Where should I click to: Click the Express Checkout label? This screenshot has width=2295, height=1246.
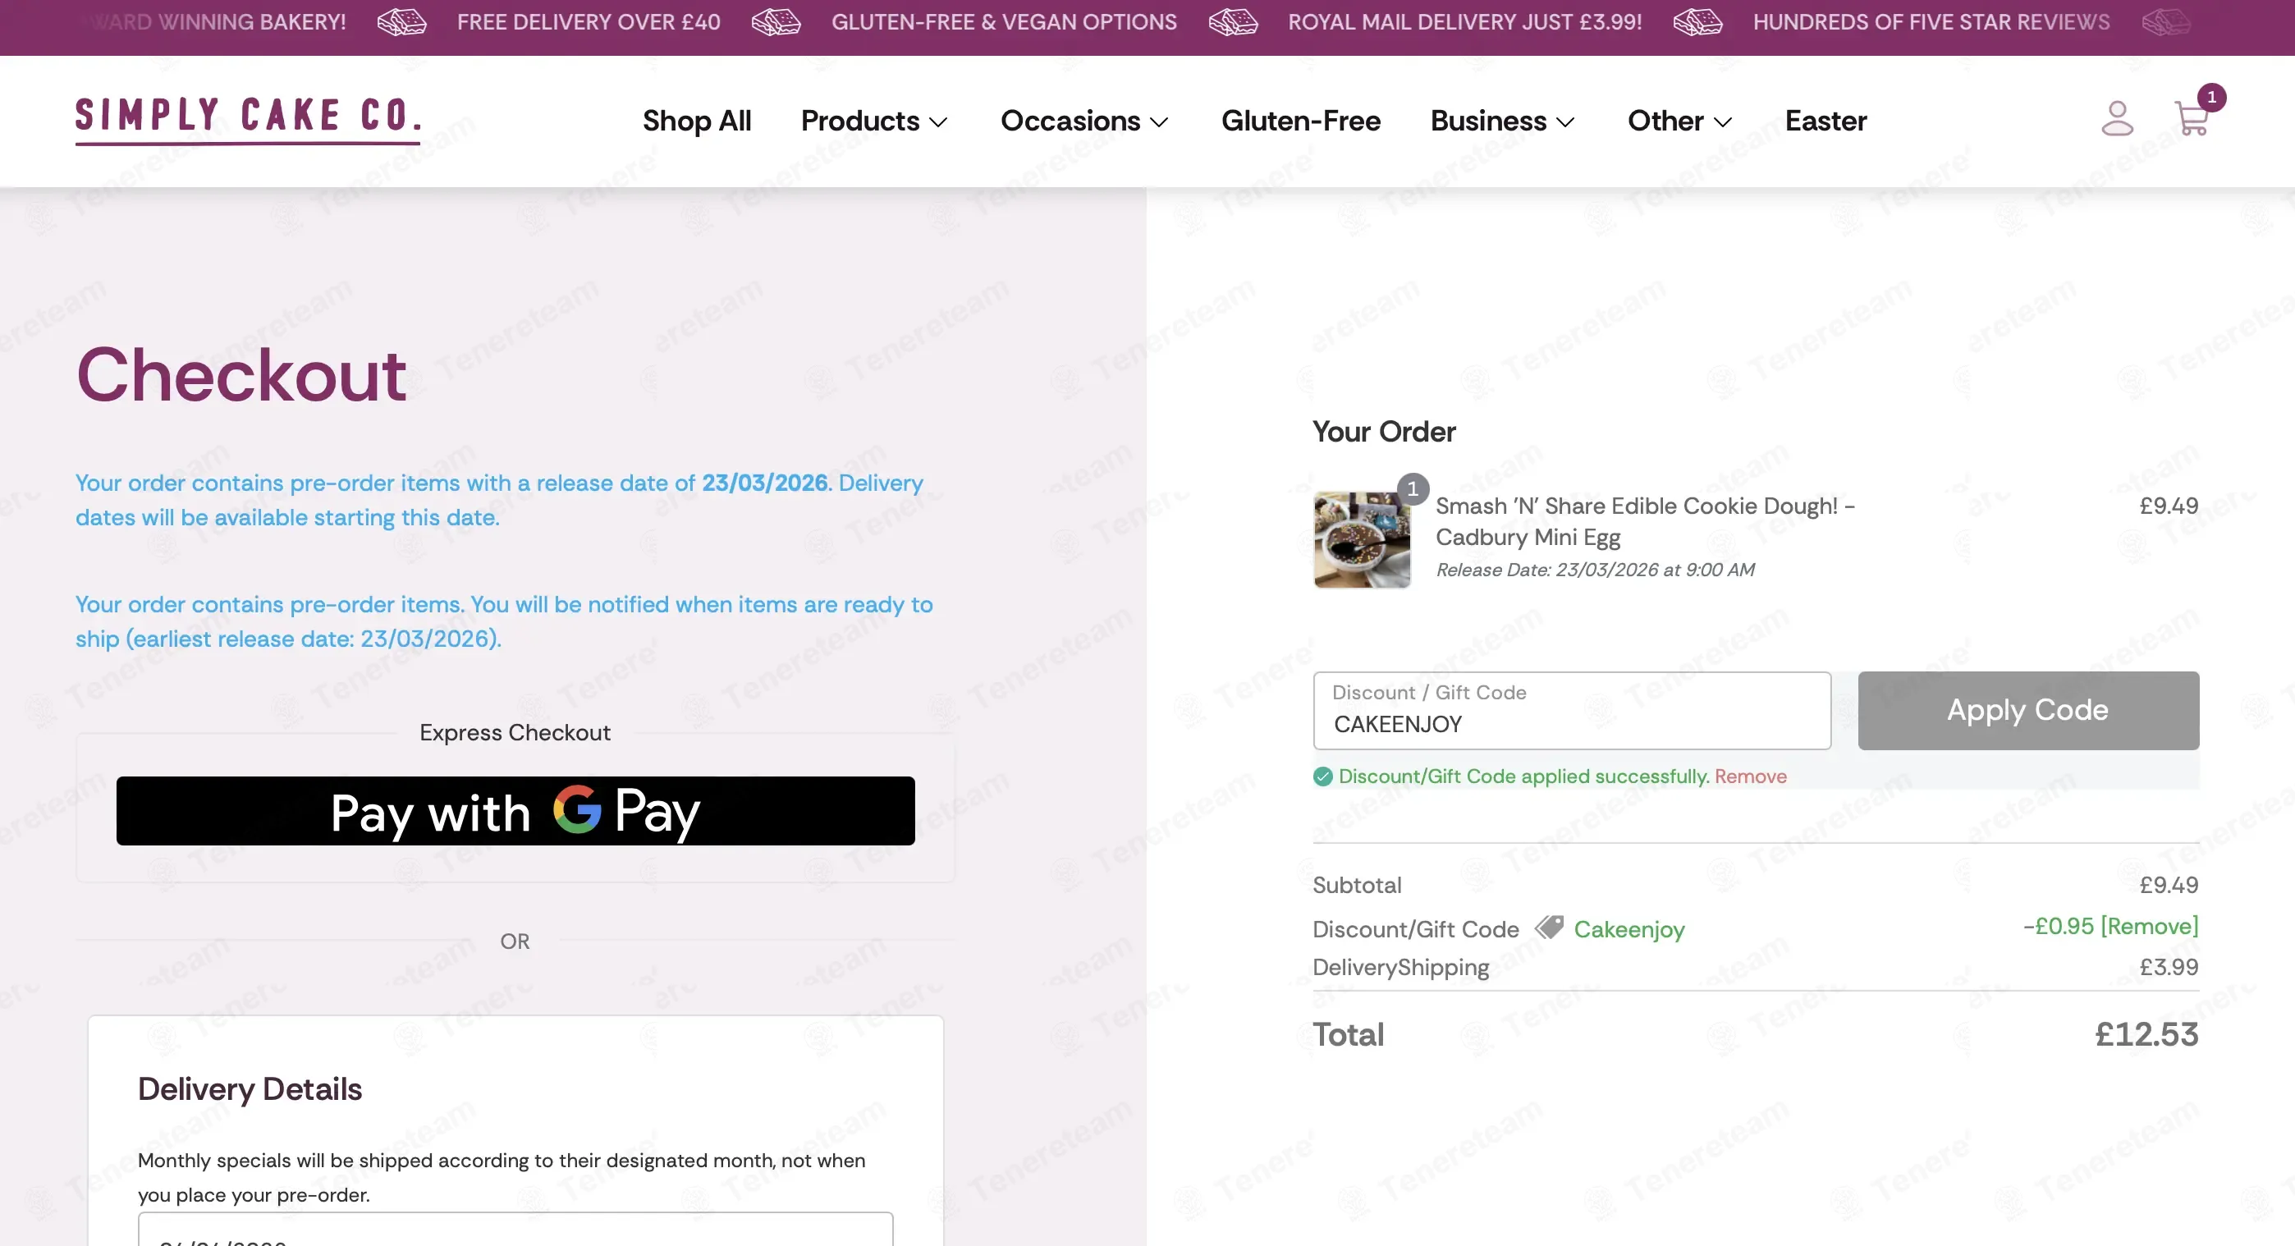point(515,732)
